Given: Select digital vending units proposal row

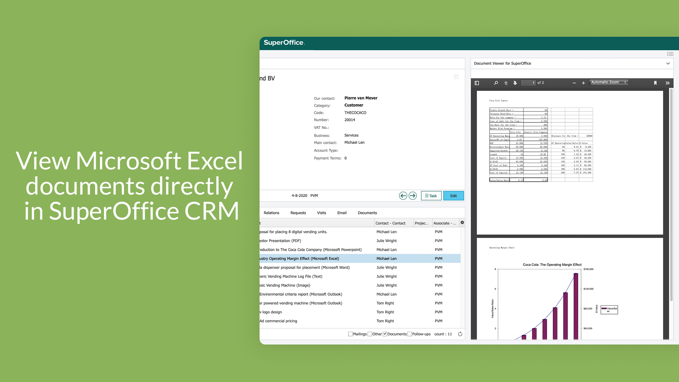Looking at the screenshot, I should 360,232.
